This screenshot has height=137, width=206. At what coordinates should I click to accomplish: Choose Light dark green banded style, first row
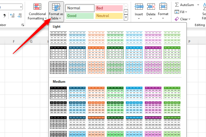tap(115, 38)
